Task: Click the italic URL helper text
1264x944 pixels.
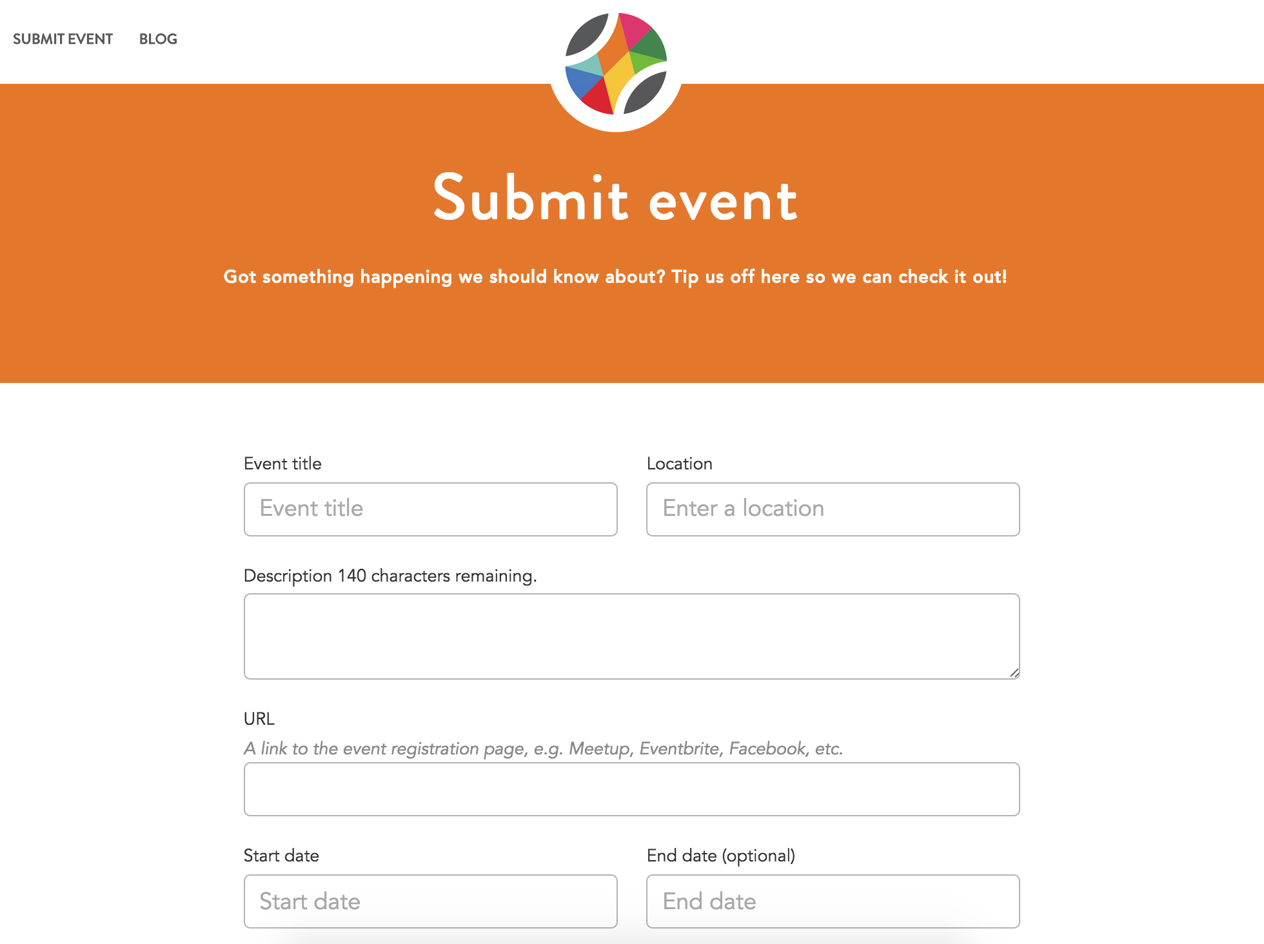Action: click(543, 749)
